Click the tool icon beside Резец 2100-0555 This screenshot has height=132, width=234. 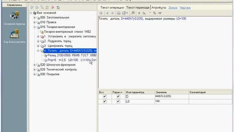pos(45,55)
